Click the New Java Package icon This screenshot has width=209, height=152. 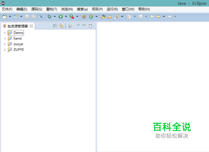click(84, 17)
